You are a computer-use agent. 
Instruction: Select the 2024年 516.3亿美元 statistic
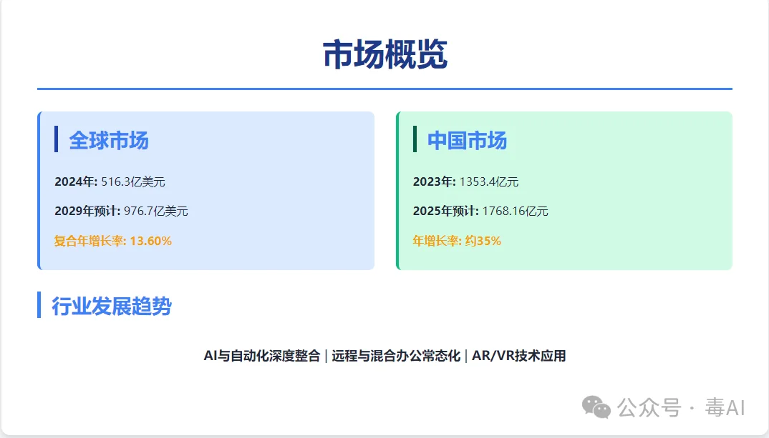pyautogui.click(x=109, y=181)
